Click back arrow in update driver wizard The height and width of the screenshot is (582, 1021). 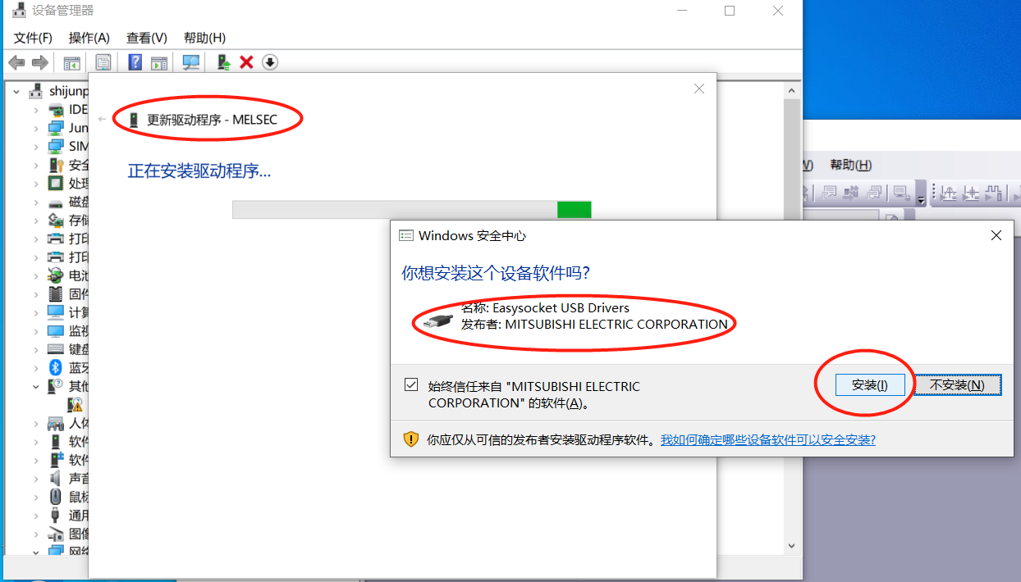click(103, 120)
